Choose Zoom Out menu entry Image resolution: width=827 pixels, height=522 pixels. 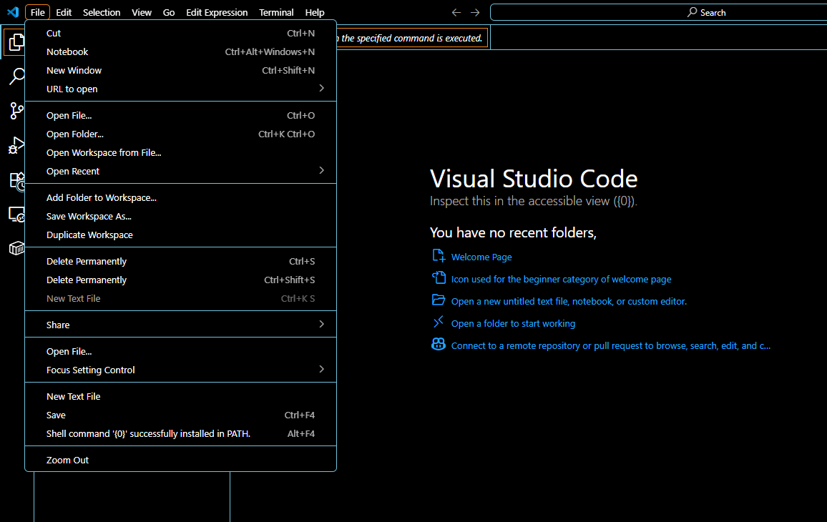tap(180, 460)
